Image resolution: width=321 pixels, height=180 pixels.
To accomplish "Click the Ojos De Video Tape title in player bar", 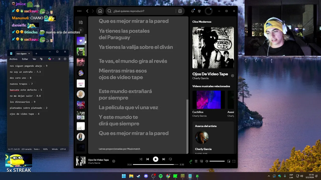I will (x=98, y=160).
